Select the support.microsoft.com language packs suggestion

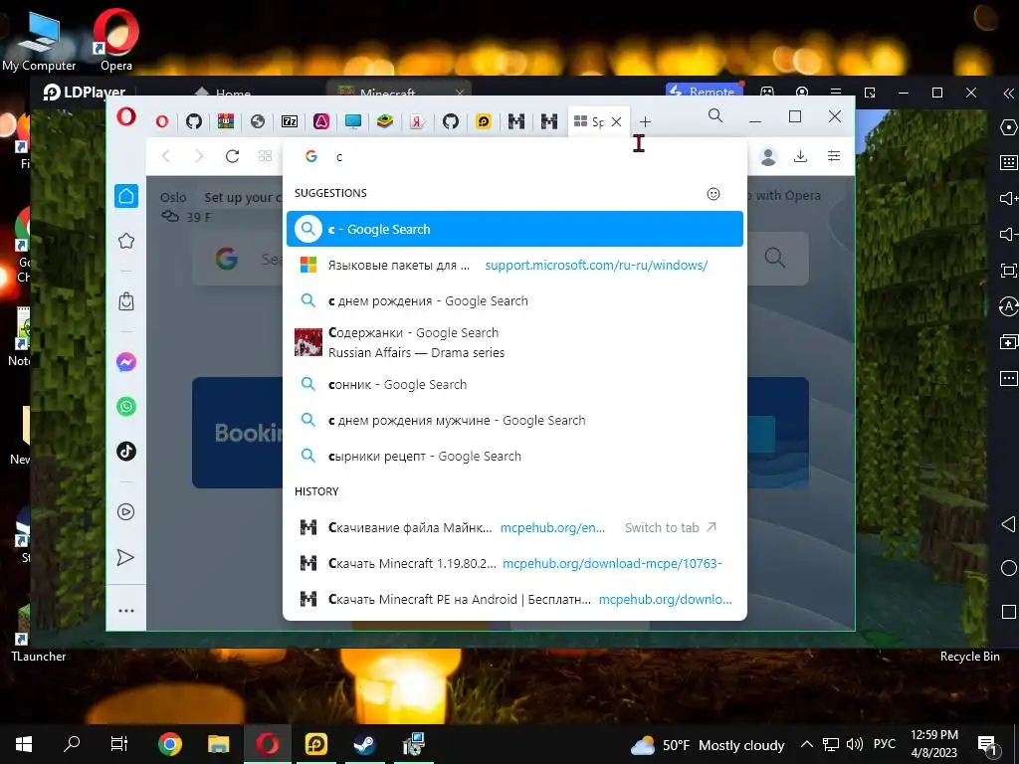(514, 265)
